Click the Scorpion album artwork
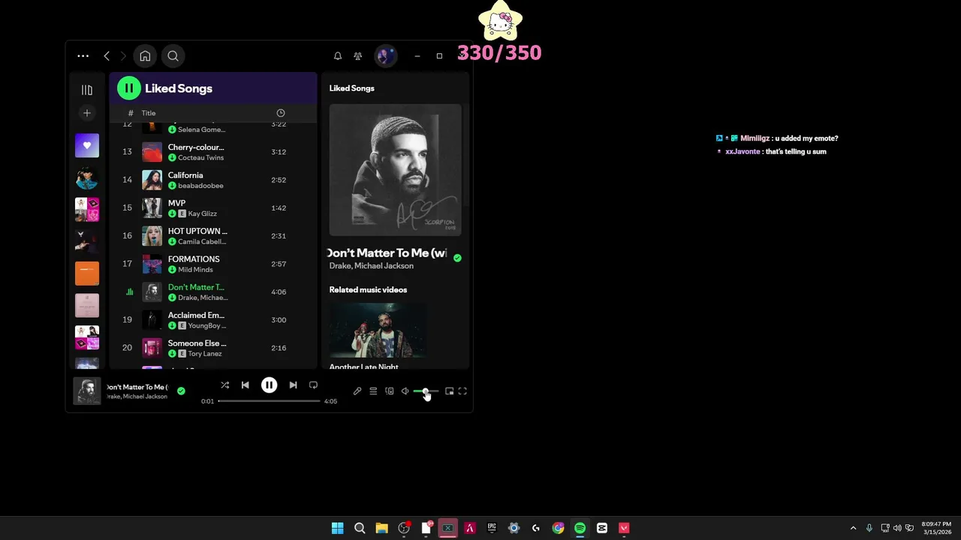The height and width of the screenshot is (540, 961). click(395, 170)
